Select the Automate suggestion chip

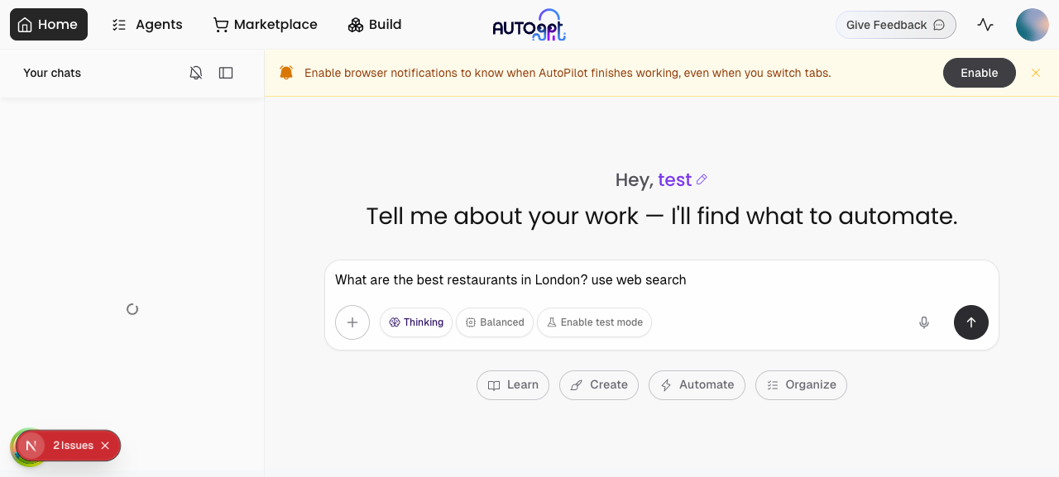pyautogui.click(x=697, y=385)
